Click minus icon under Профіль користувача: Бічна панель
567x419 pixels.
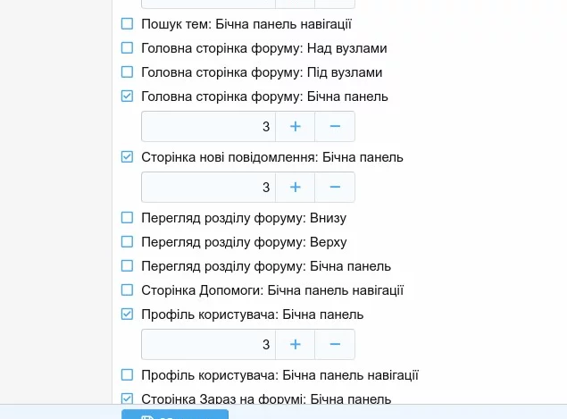tap(335, 344)
